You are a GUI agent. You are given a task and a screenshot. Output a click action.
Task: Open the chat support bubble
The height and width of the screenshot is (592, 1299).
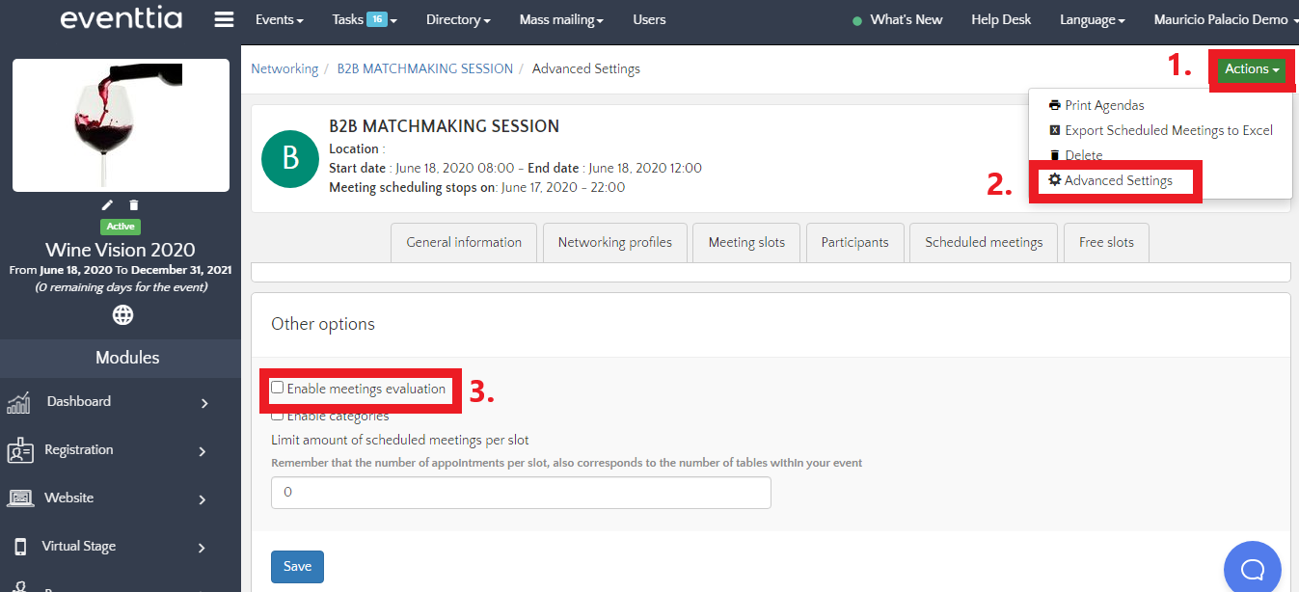click(1252, 569)
